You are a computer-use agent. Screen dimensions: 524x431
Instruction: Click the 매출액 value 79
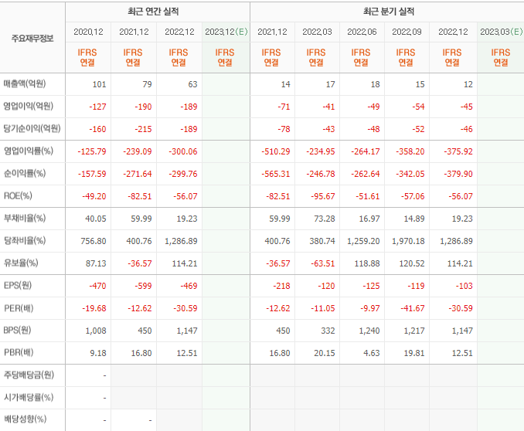pyautogui.click(x=147, y=84)
